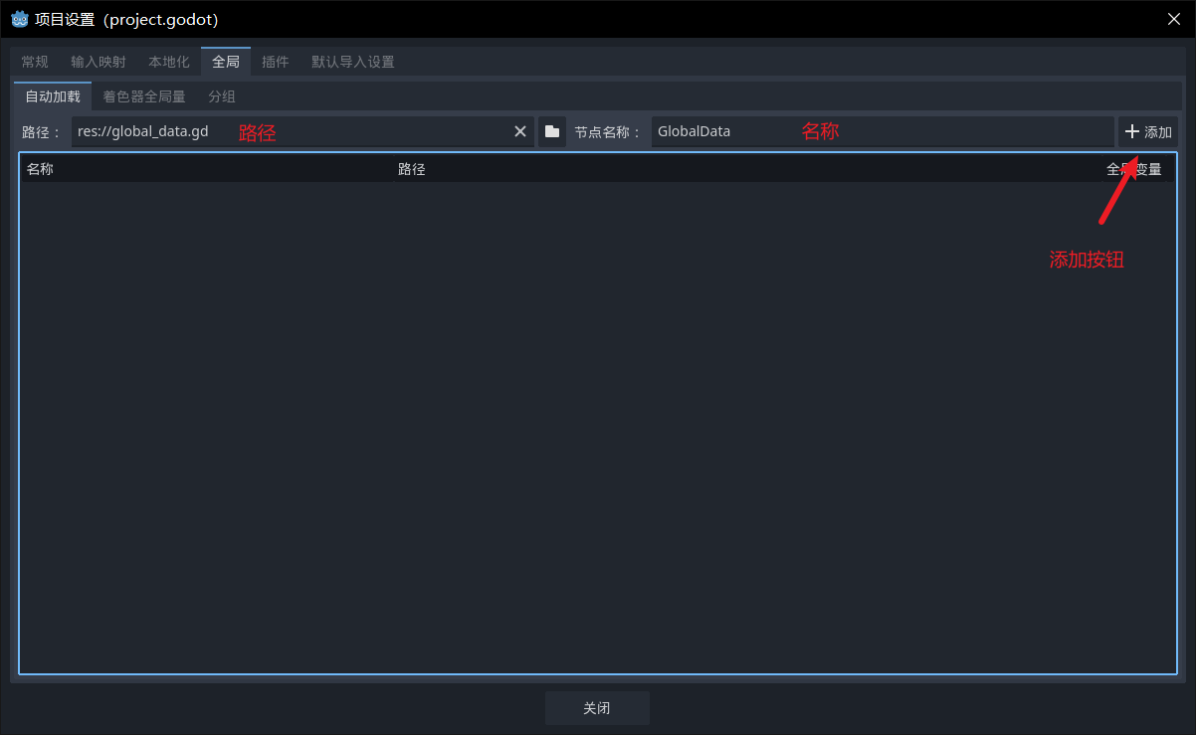The image size is (1196, 735).
Task: Go to the 插件 tab
Action: (276, 62)
